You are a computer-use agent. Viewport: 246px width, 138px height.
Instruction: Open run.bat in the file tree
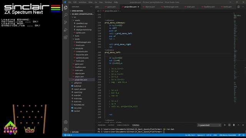(x=76, y=111)
